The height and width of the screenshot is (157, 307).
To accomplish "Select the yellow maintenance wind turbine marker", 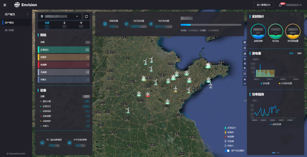I will click(x=176, y=89).
